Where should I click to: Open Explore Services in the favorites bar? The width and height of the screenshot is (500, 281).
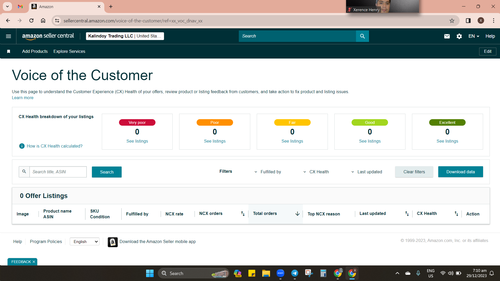69,52
